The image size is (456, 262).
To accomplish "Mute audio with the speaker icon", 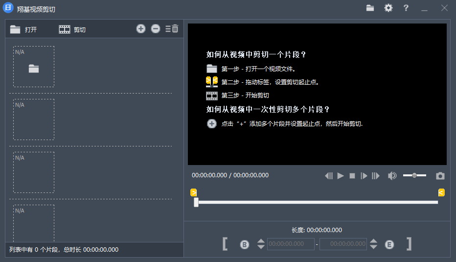I will tap(392, 176).
